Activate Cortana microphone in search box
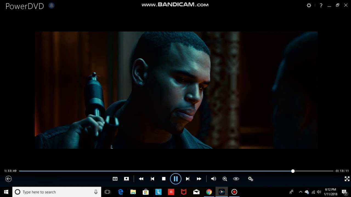Screen dimensions: 351x197 pyautogui.click(x=96, y=192)
